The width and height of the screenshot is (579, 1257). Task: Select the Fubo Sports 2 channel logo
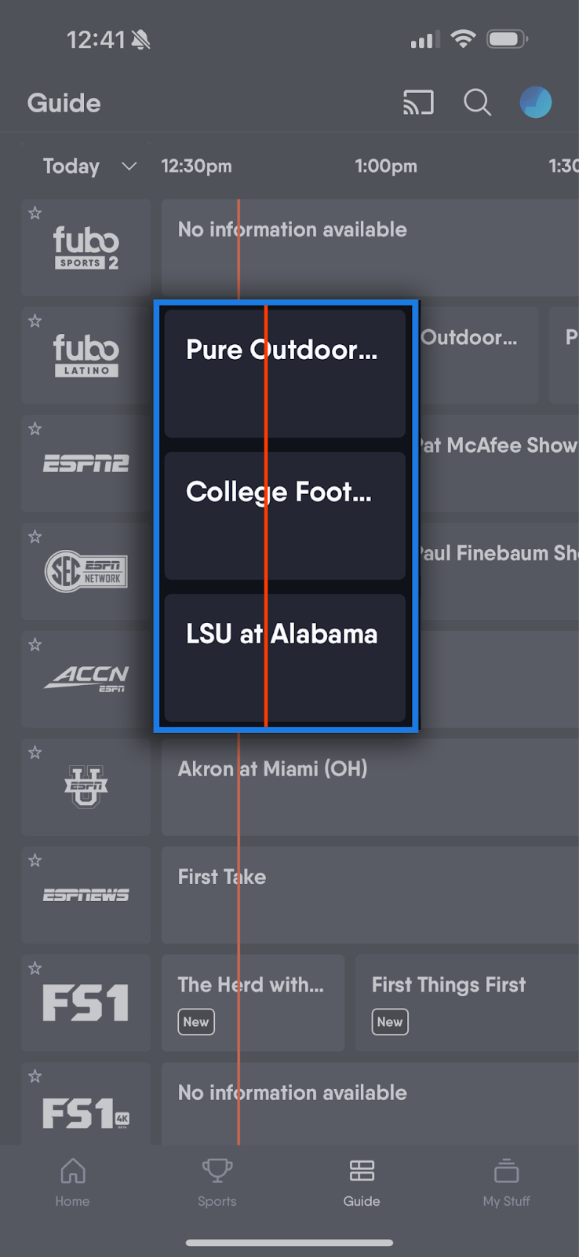pos(86,248)
